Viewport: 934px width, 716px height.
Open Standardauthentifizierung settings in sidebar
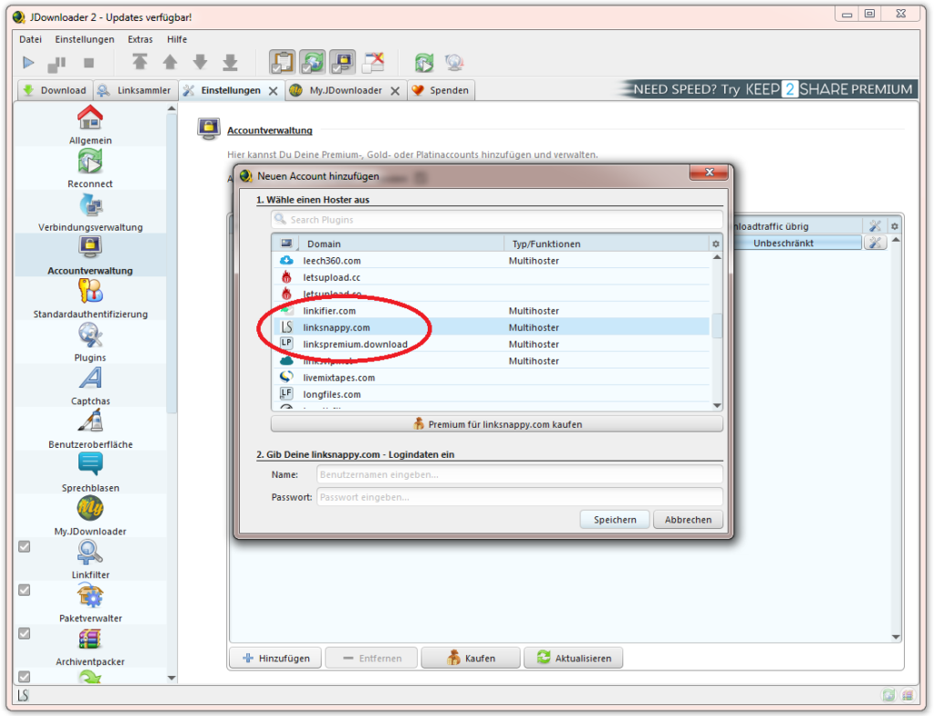click(x=90, y=298)
